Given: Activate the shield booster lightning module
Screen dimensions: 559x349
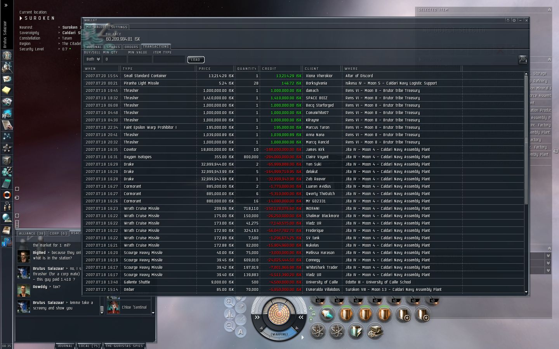Looking at the screenshot, I should pos(356,331).
